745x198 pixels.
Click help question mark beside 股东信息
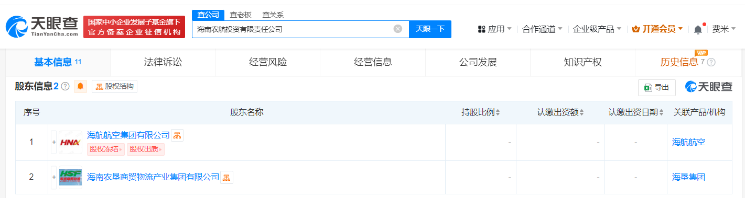pyautogui.click(x=65, y=87)
